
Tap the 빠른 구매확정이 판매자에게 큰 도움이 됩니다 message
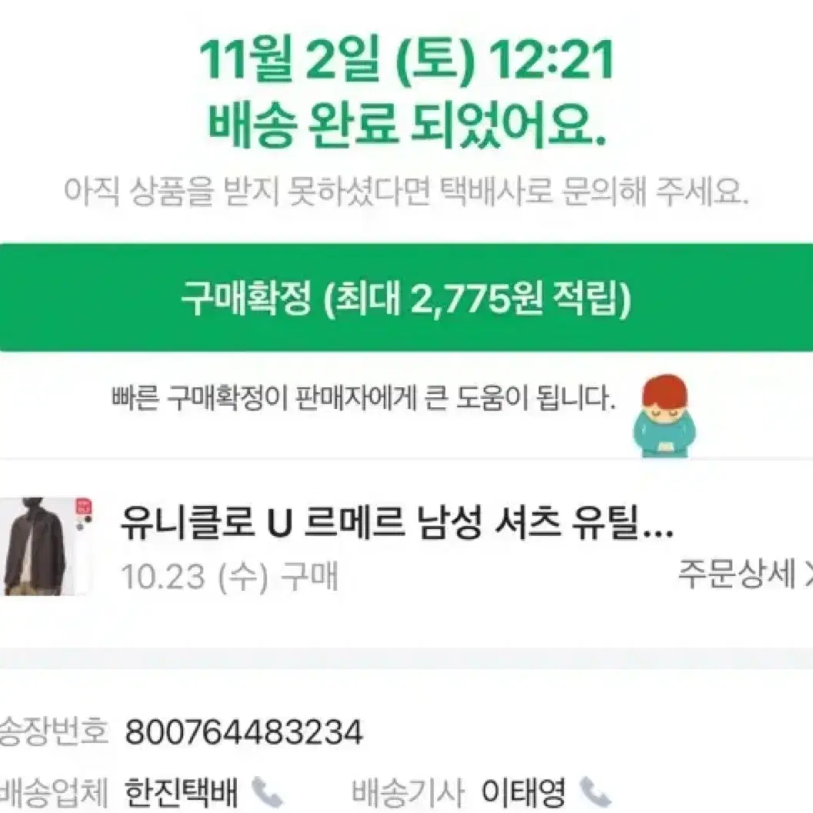363,398
